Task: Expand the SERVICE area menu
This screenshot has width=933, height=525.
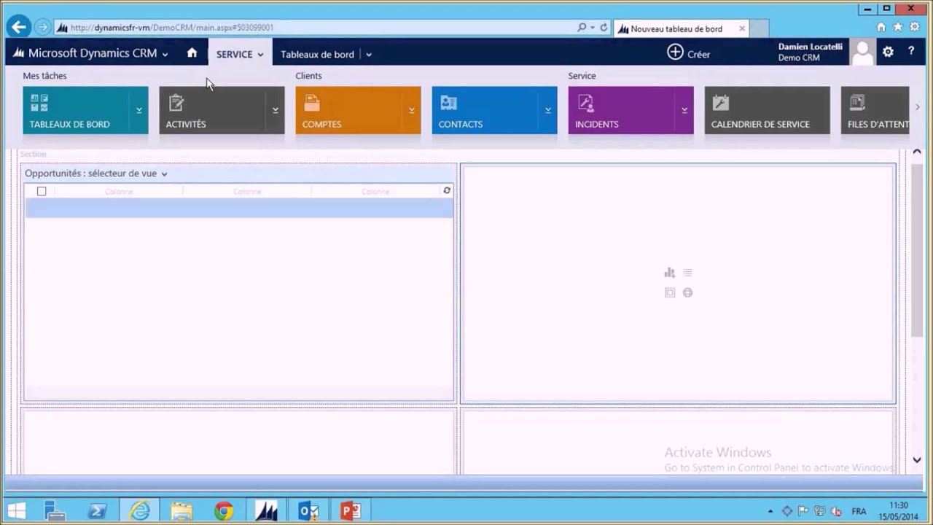Action: pyautogui.click(x=240, y=54)
